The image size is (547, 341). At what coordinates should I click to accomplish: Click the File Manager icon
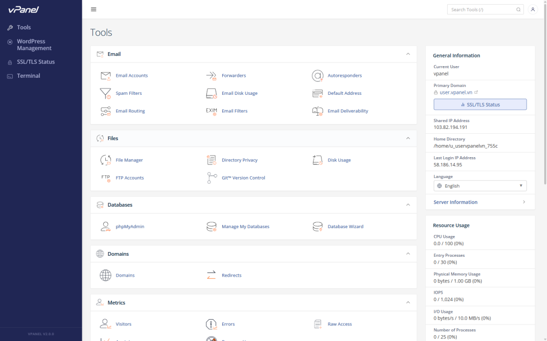tap(105, 160)
